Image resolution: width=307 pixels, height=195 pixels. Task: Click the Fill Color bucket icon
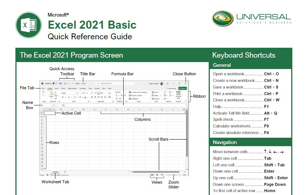[x=80, y=97]
